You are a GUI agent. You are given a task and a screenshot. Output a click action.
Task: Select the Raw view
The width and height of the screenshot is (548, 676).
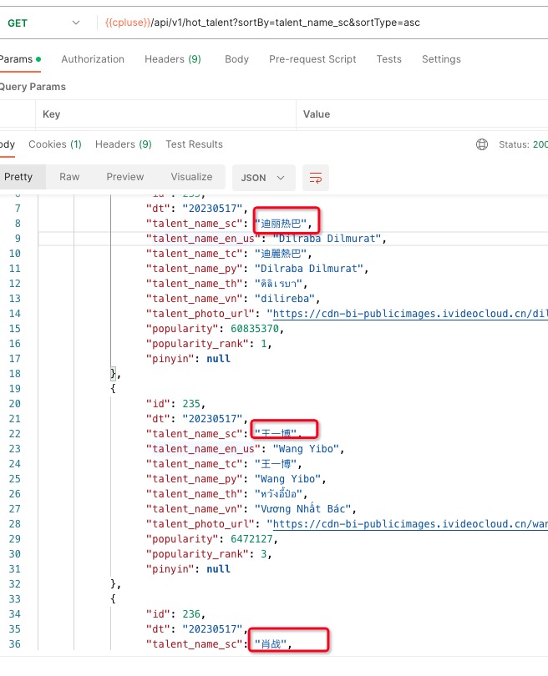[x=69, y=177]
